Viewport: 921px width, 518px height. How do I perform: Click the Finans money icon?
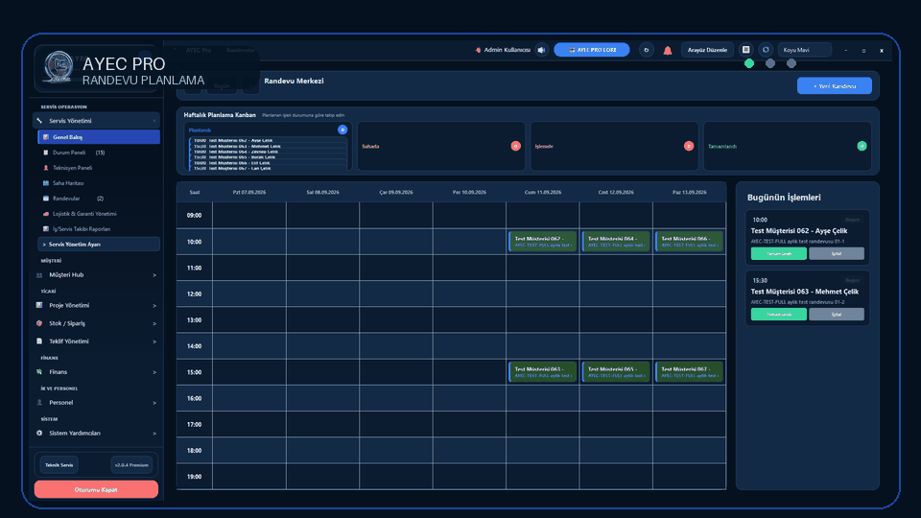pos(39,372)
